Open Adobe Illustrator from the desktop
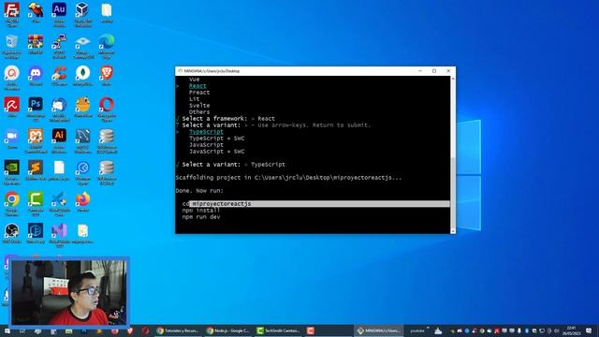Screen dimensions: 599x337 tap(59, 136)
